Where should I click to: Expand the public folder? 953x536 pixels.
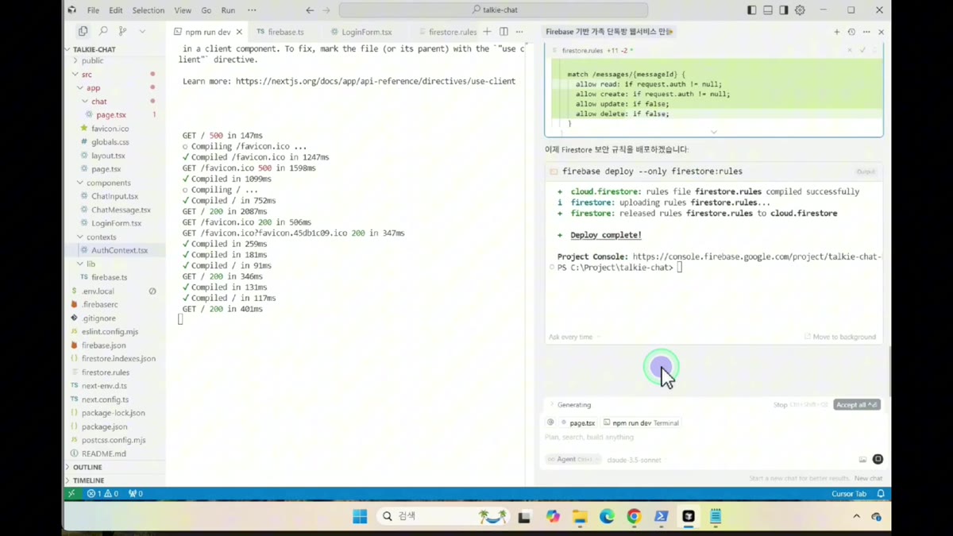(x=92, y=60)
